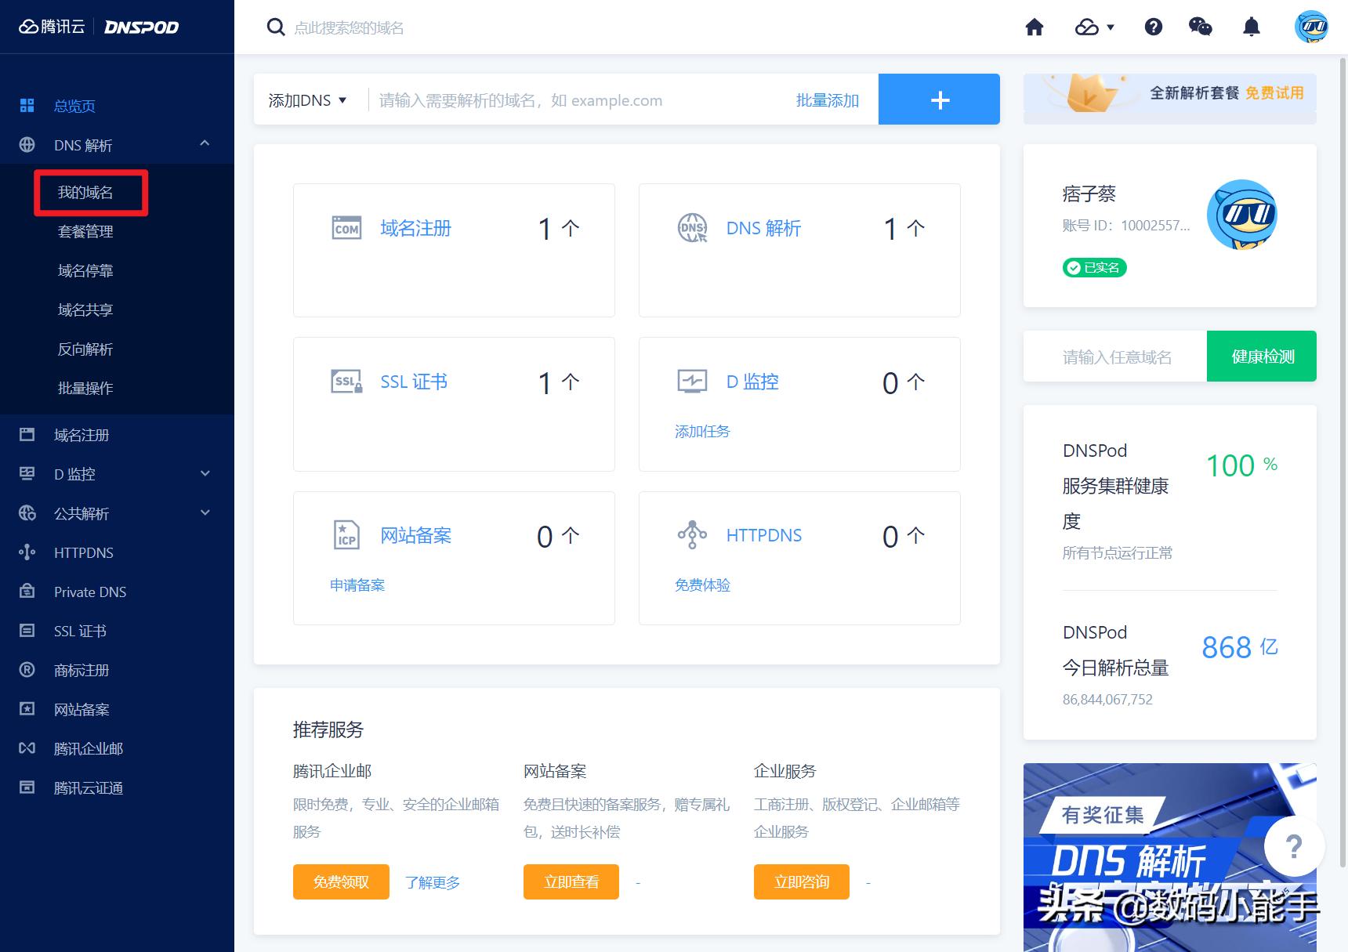Click the user avatar in the top right
Viewport: 1348px width, 952px height.
coord(1312,27)
